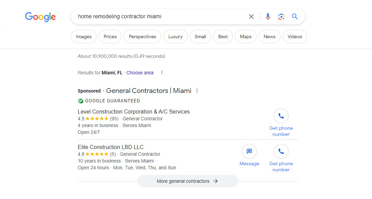
Task: Get phone number for Level Construction Corporation
Action: (x=281, y=116)
